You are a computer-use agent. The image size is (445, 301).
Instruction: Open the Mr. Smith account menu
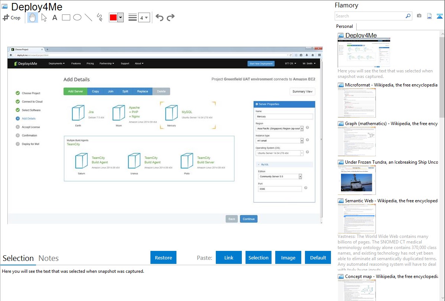coord(309,63)
